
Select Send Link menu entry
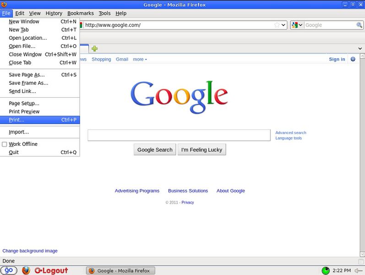(x=40, y=91)
